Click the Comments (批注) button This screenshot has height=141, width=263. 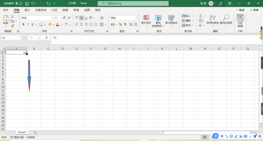point(240,10)
